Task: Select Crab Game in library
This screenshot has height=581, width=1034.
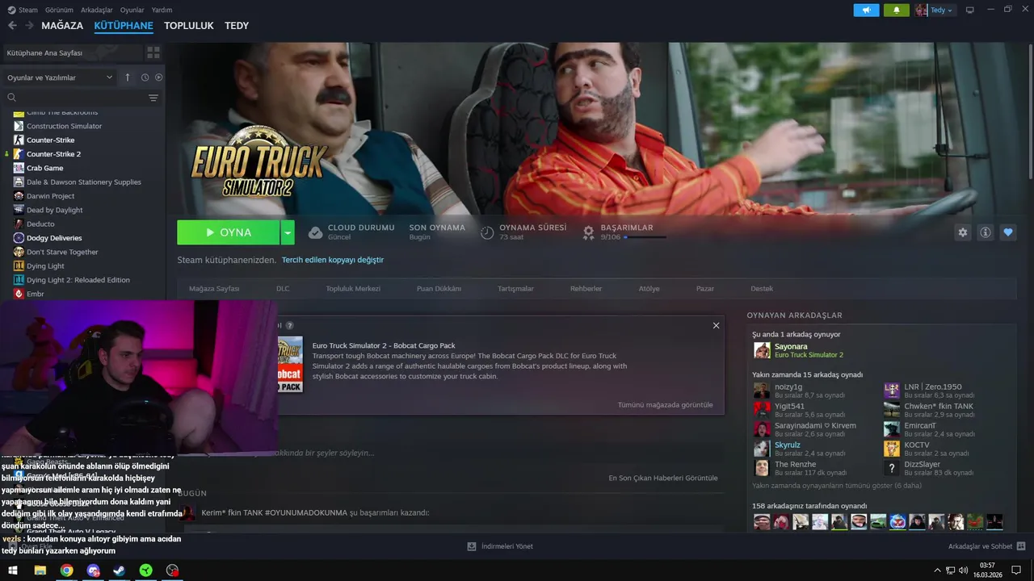Action: click(44, 168)
